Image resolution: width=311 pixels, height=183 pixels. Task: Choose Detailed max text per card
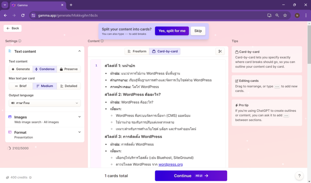point(69,86)
